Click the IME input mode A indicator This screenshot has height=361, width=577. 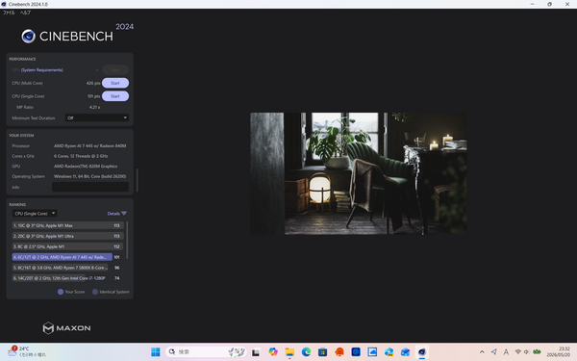(506, 352)
